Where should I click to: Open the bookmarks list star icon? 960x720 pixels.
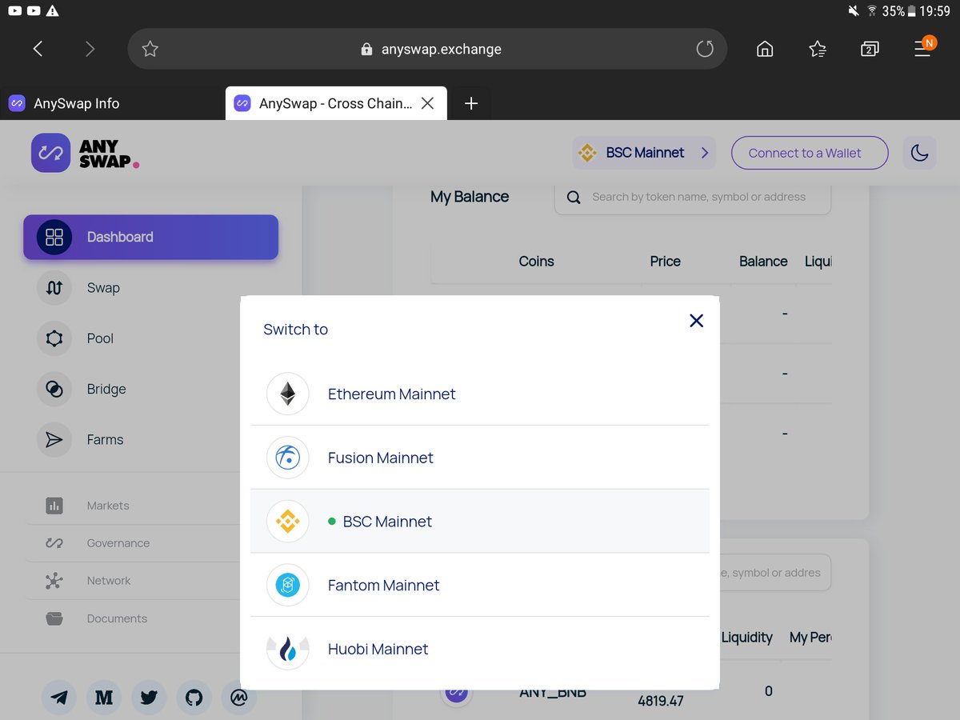[x=818, y=49]
